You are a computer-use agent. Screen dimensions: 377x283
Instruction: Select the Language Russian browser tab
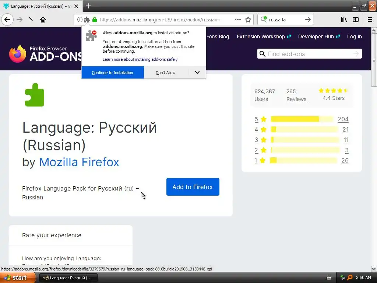(41, 6)
